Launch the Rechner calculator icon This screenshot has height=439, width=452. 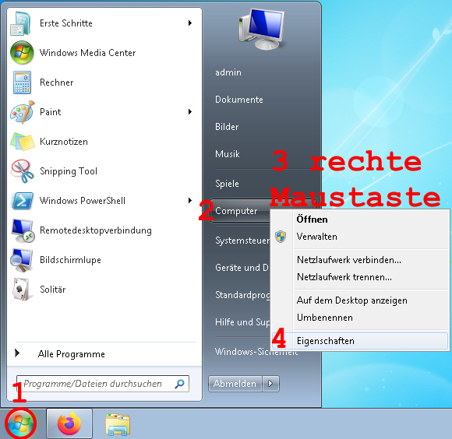click(22, 83)
